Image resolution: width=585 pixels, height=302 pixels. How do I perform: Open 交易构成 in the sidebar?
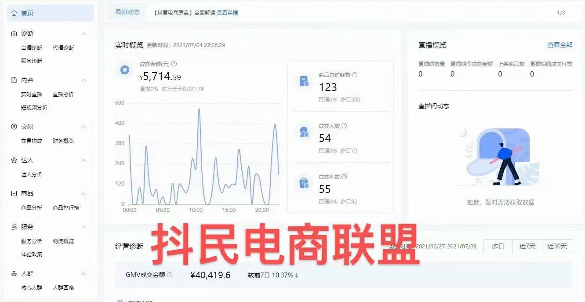point(32,141)
